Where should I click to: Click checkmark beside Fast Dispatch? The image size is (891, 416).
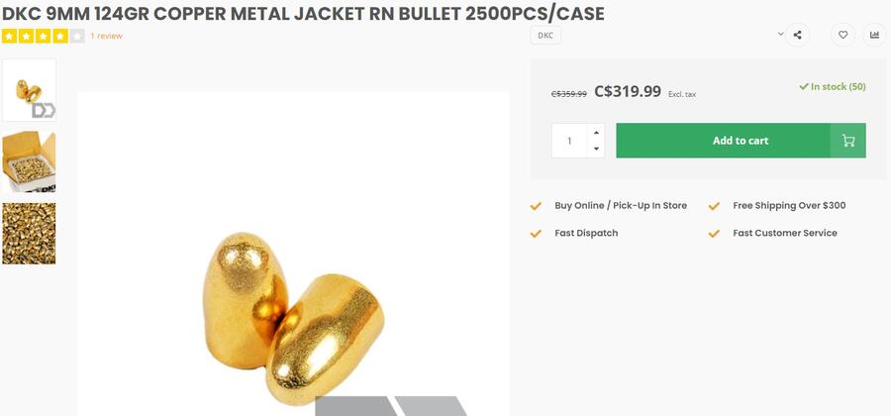pyautogui.click(x=536, y=234)
